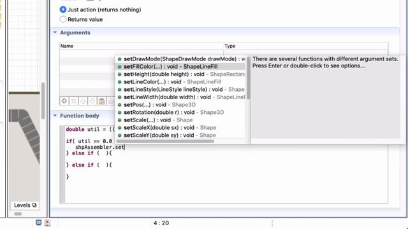Open the Levels button on canvas
Viewport: 408px width, 229px height.
coord(25,205)
